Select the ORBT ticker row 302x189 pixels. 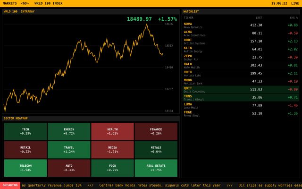(241, 42)
